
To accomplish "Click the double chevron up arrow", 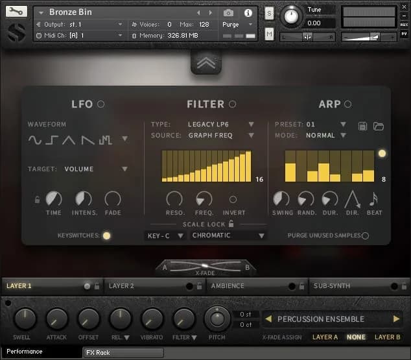I will (205, 62).
